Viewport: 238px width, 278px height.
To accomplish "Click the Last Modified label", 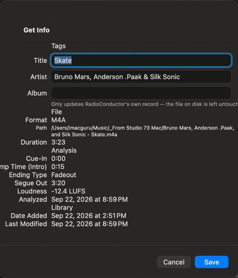I will point(26,224).
